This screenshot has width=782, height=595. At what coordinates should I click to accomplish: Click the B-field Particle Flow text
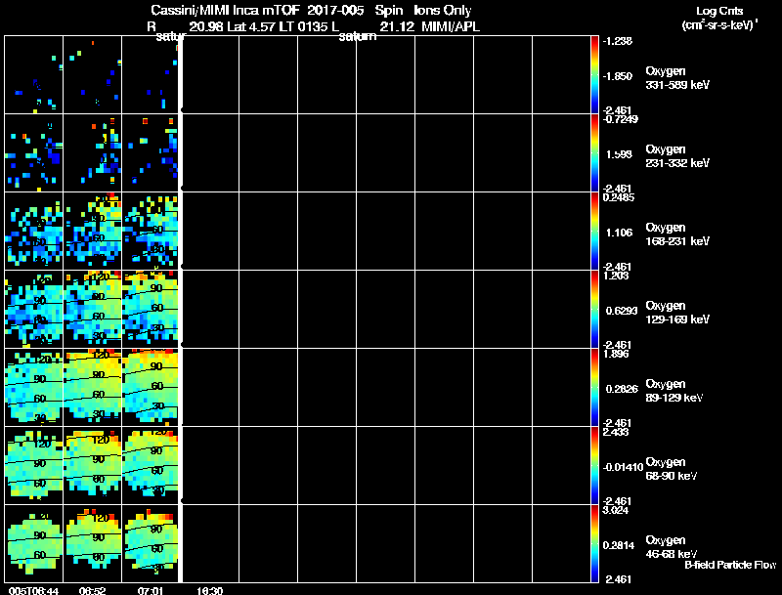pyautogui.click(x=730, y=565)
